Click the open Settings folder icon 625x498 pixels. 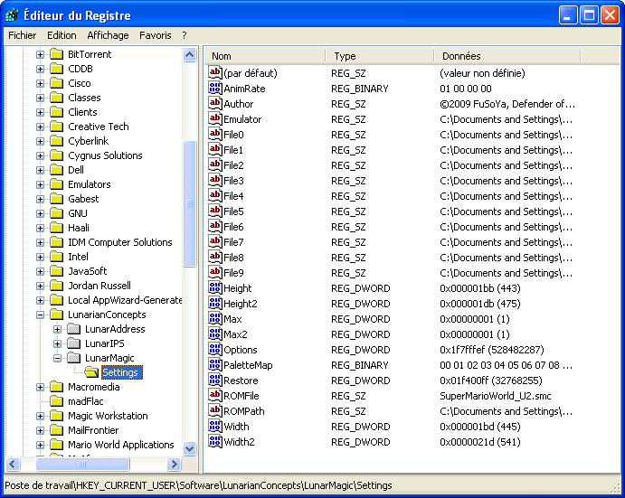91,372
